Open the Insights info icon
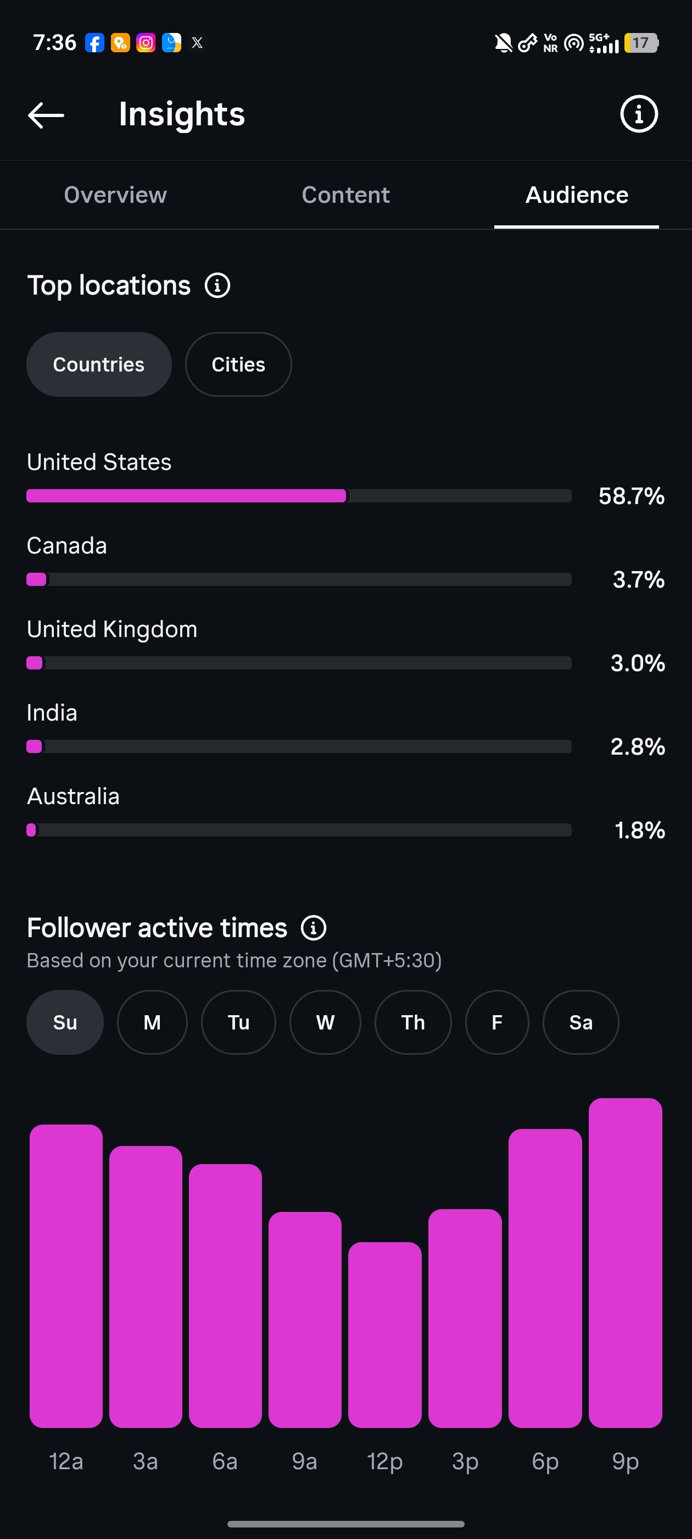Screen dimensions: 692x1539 point(639,114)
